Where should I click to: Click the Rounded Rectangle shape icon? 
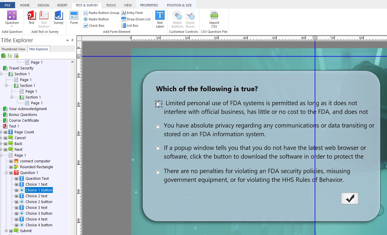click(16, 167)
